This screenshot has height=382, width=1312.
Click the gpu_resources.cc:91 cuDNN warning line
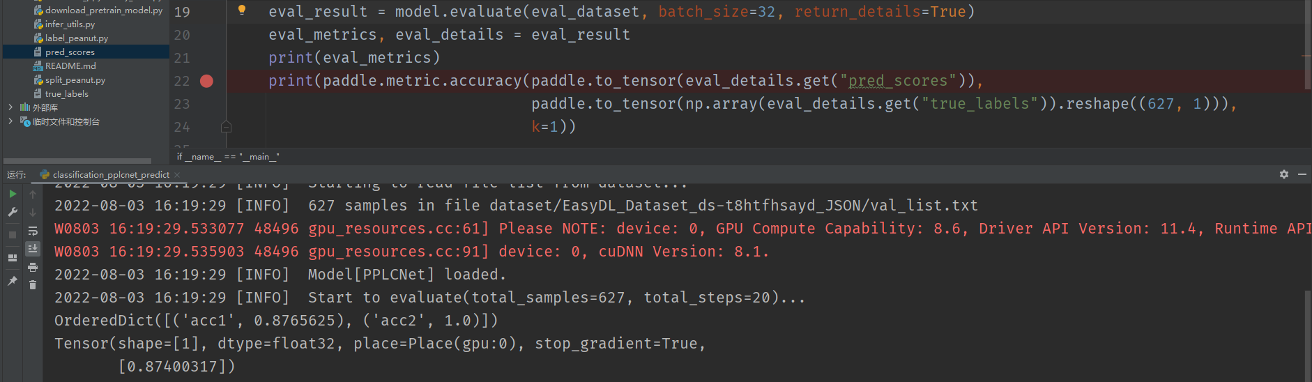pos(411,252)
